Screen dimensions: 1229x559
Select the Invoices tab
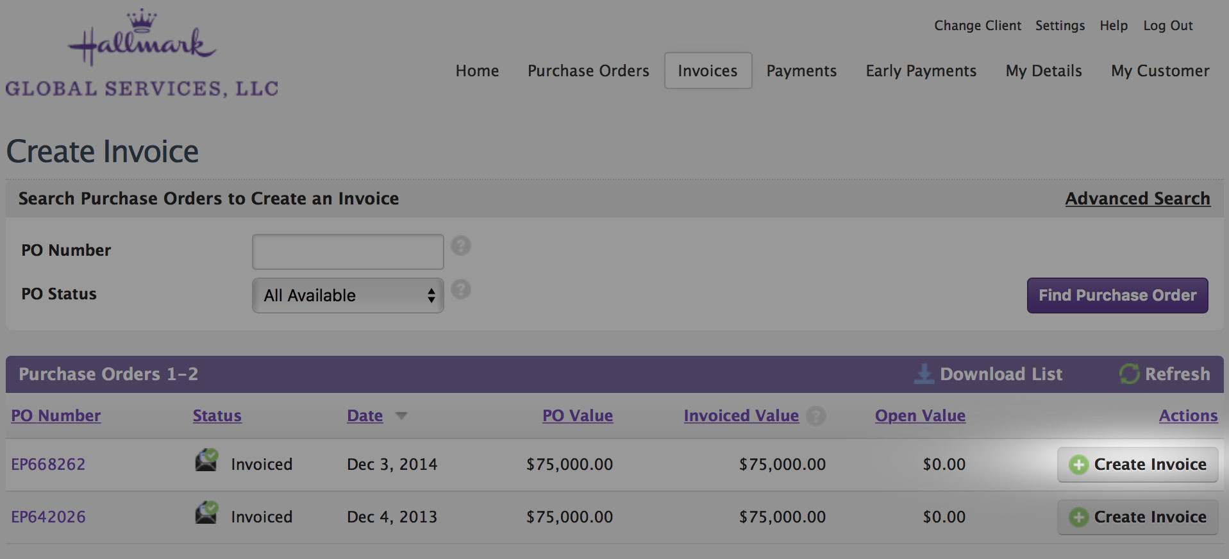tap(708, 71)
